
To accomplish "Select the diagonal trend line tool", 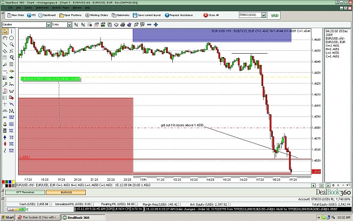I will [5, 45].
